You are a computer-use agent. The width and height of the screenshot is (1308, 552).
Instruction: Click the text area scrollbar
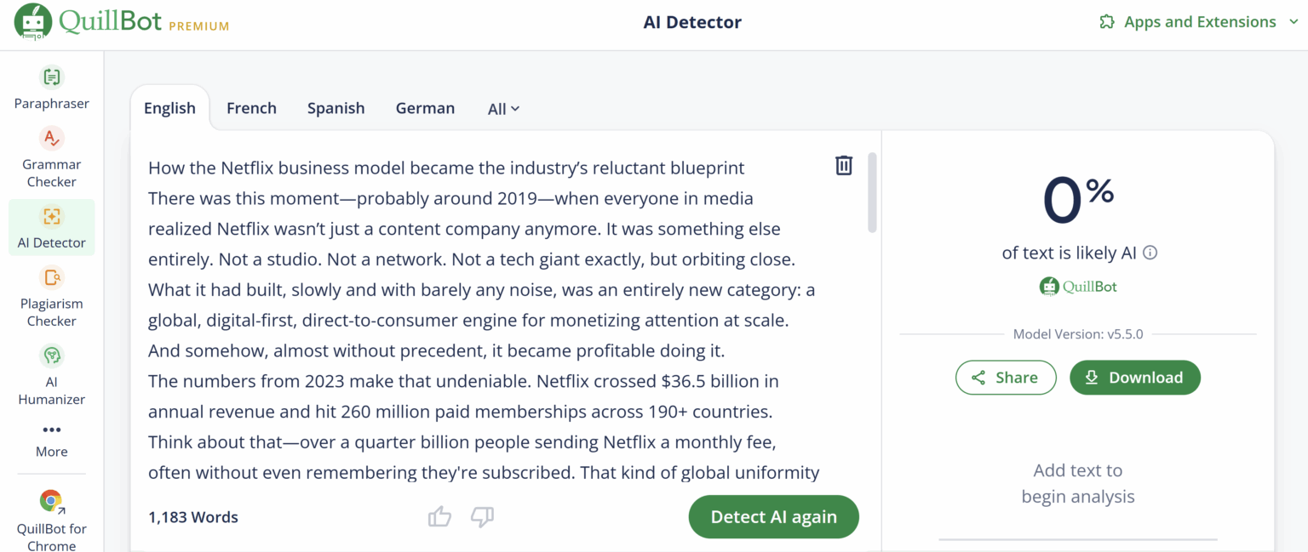(872, 192)
